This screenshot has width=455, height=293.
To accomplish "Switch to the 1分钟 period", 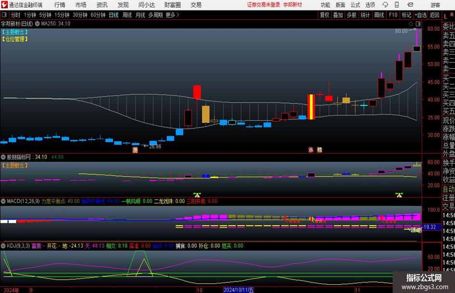I will point(29,15).
